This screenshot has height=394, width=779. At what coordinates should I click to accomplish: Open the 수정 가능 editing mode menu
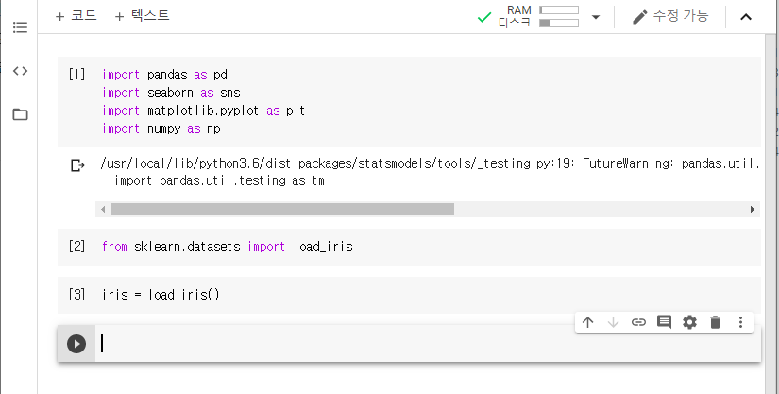[x=669, y=17]
